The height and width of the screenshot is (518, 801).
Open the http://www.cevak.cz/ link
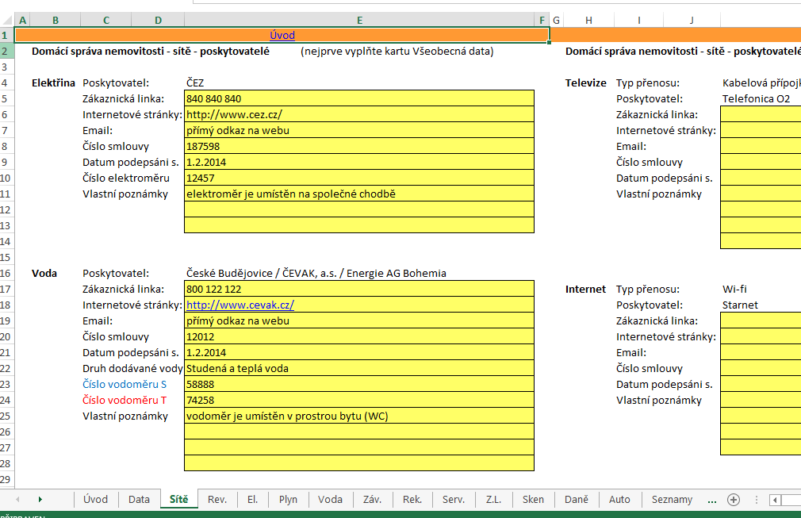240,305
